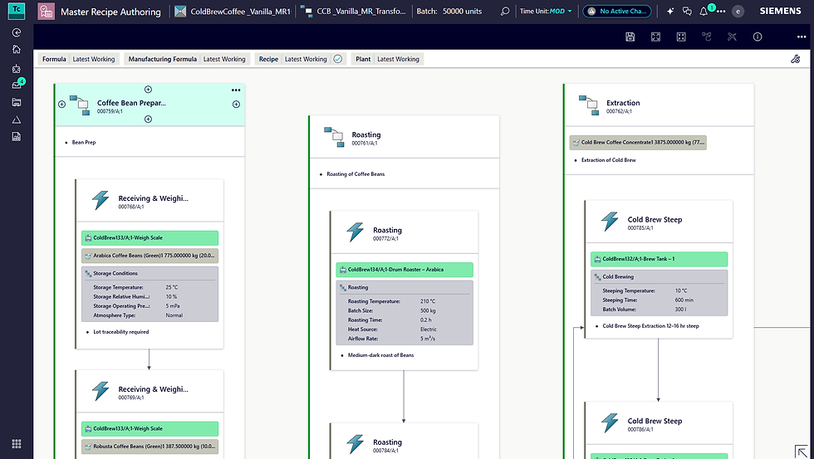Select the Roasting unit procedure 000761/A;1

[x=404, y=138]
